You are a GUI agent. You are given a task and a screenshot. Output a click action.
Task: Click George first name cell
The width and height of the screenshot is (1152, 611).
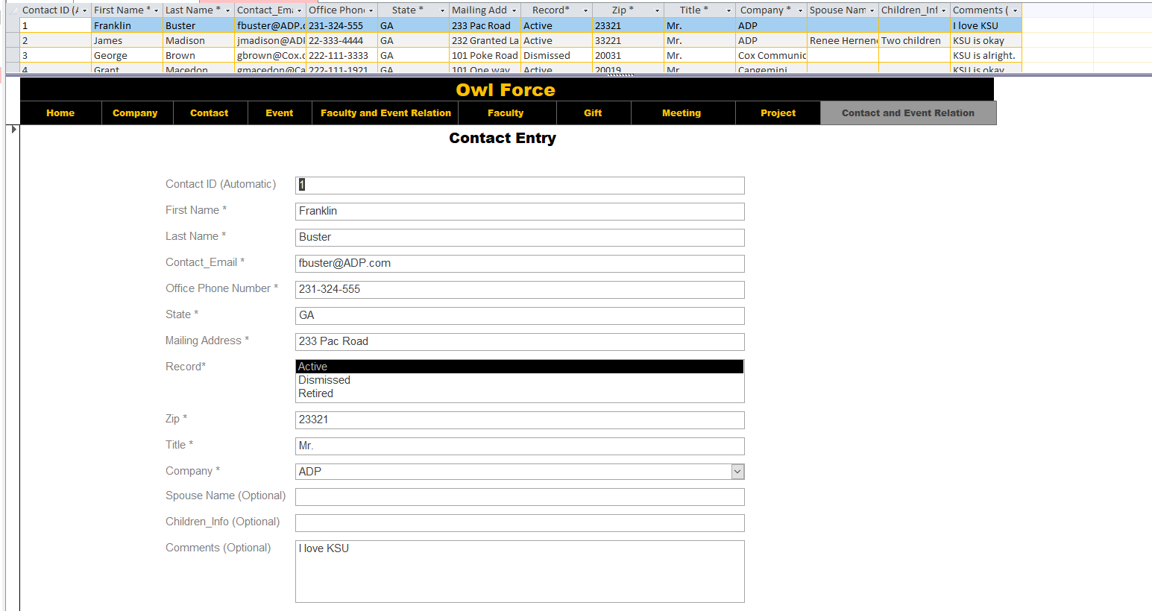point(127,55)
